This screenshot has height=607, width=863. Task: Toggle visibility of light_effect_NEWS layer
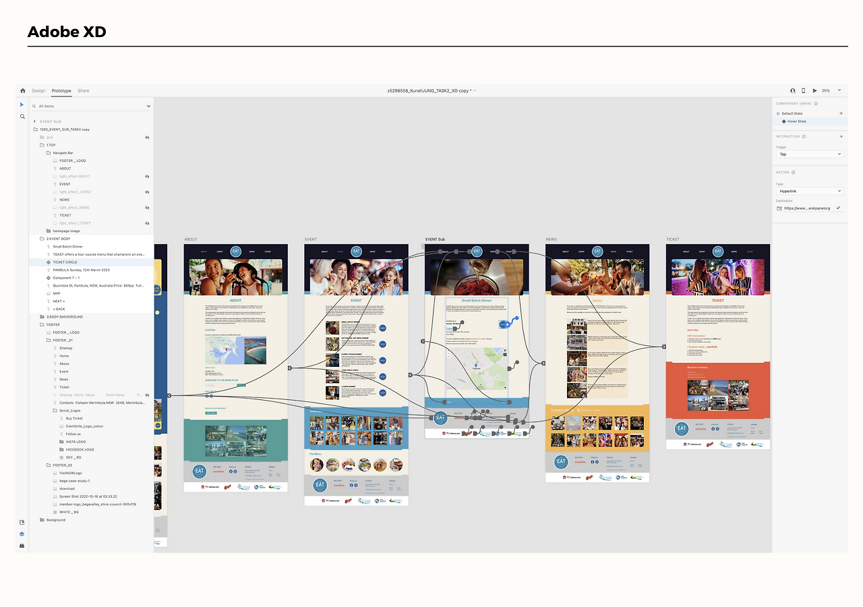coord(147,207)
